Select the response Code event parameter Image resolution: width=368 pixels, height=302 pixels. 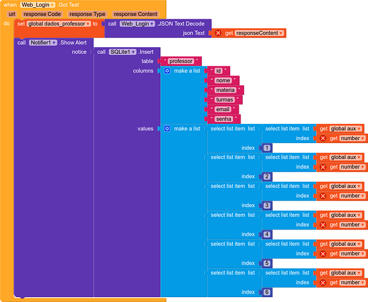(x=42, y=14)
